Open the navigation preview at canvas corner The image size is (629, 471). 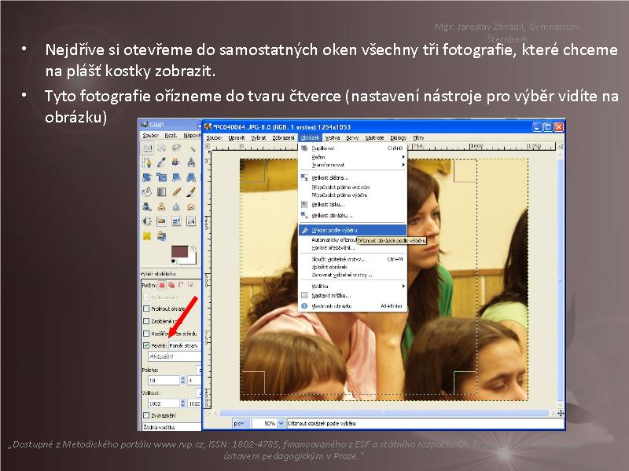click(561, 413)
